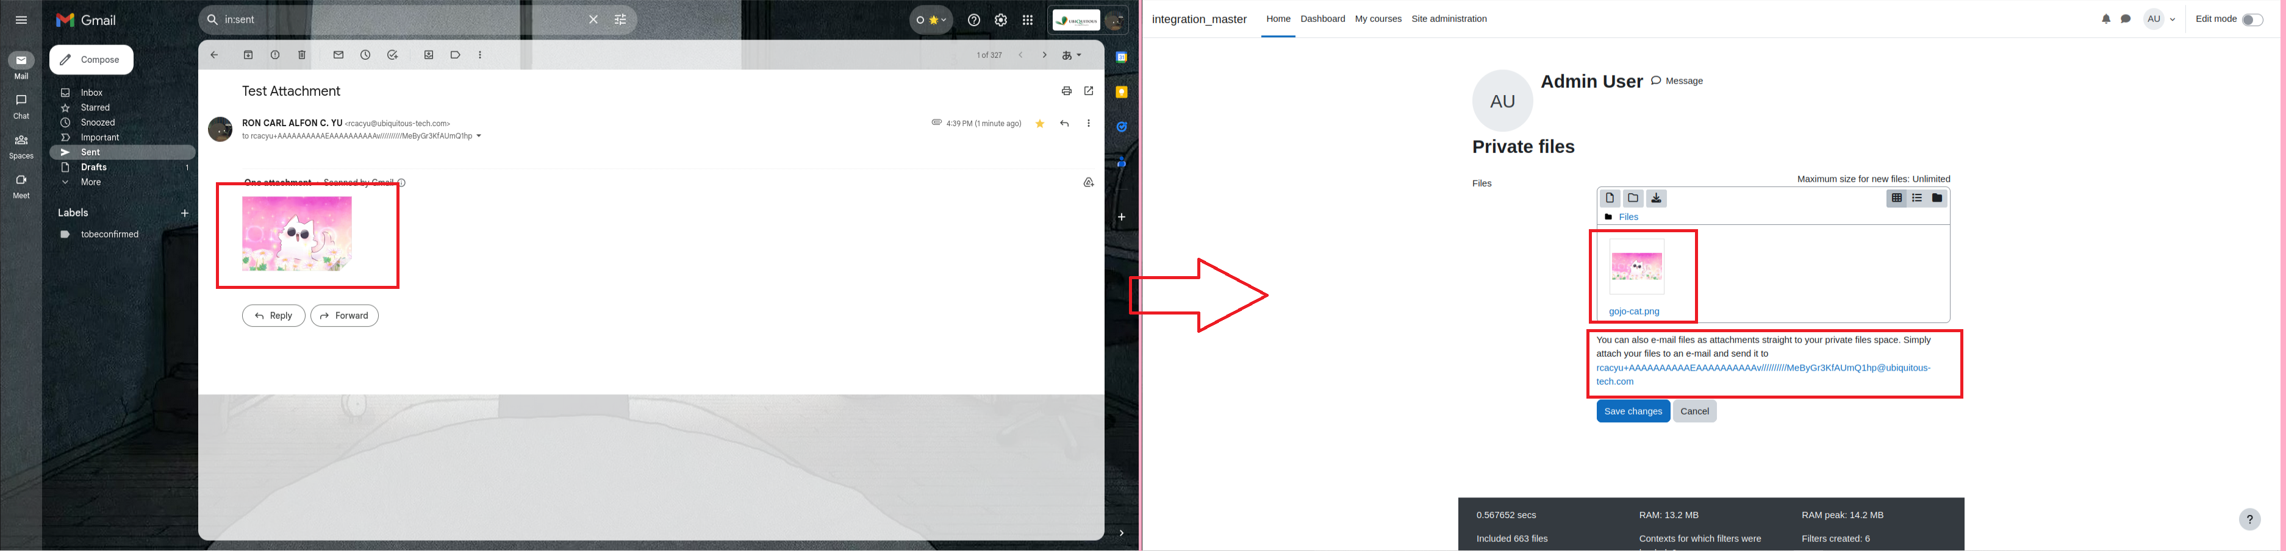Open the My courses tab in Moodle
Image resolution: width=2286 pixels, height=551 pixels.
1378,19
